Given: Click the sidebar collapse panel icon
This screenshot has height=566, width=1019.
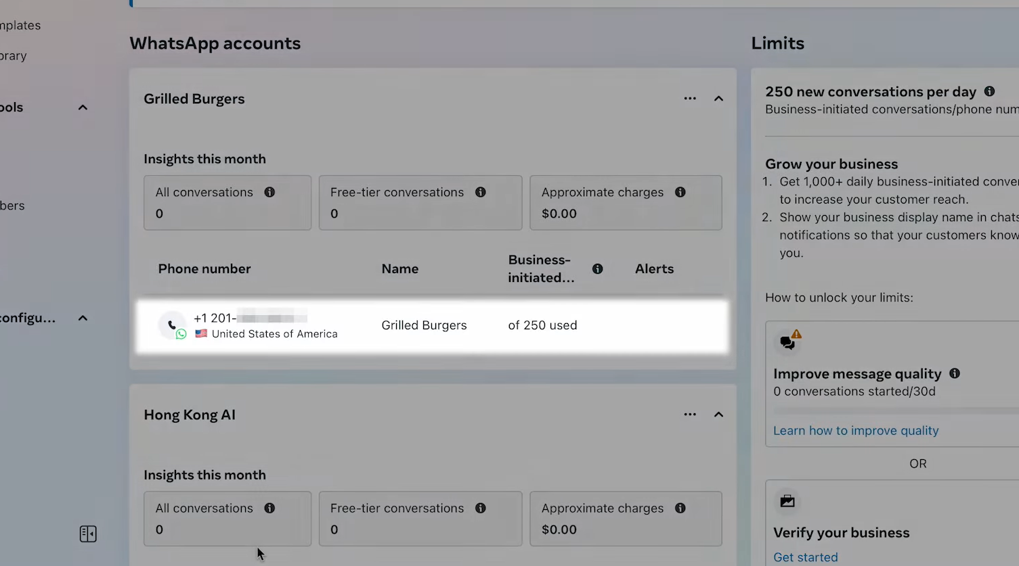Looking at the screenshot, I should (x=88, y=534).
